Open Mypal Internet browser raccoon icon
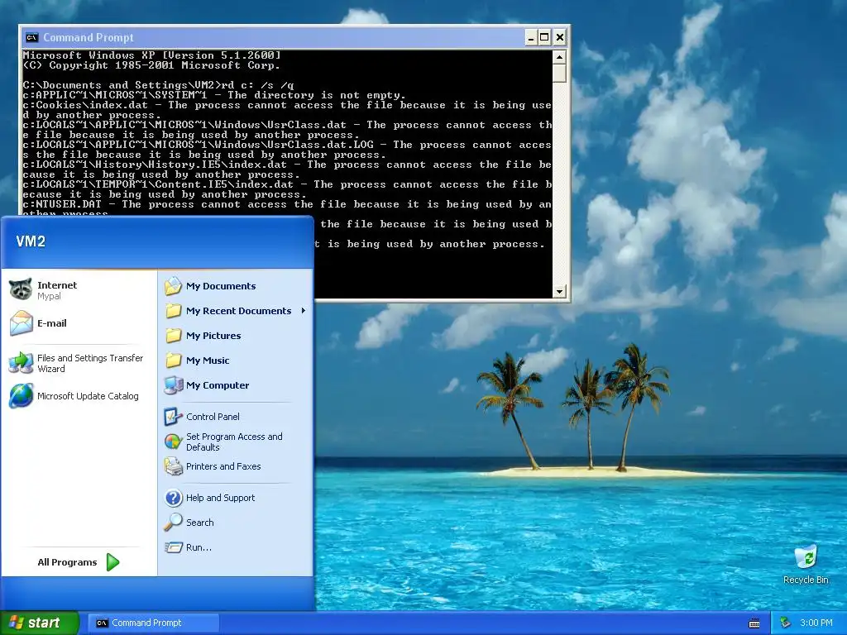 [x=21, y=290]
